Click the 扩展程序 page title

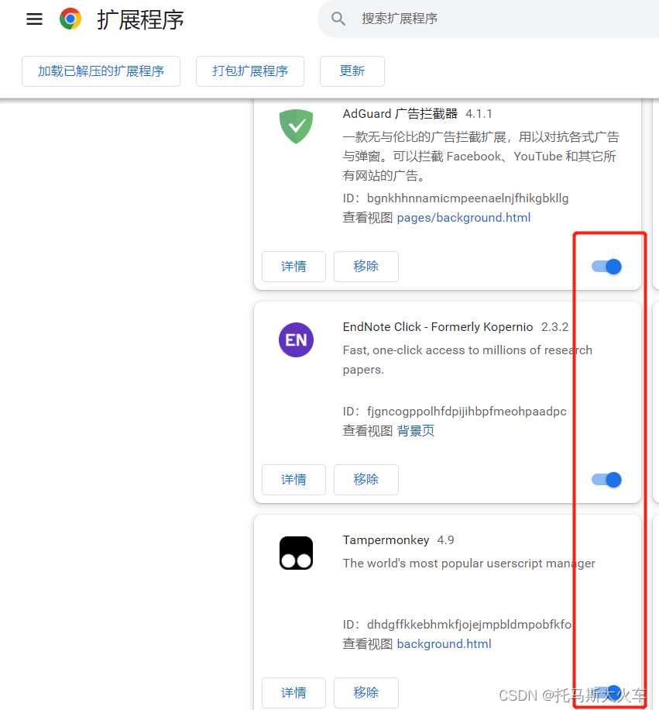pyautogui.click(x=140, y=19)
